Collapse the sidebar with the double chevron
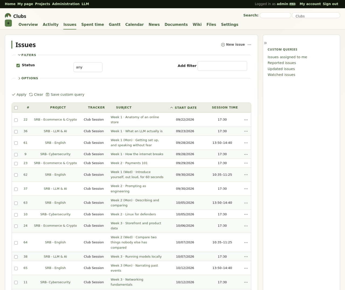This screenshot has height=290, width=345. click(x=265, y=43)
